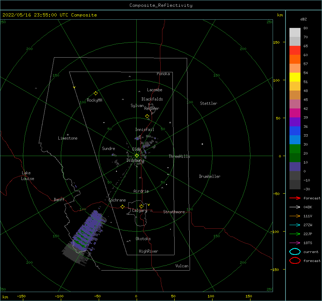This screenshot has width=322, height=301.
Task: Click the Composite_Reflectivity title
Action: click(161, 5)
